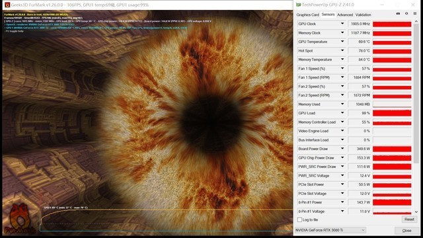
Task: Click the 99 % GPU Load value
Action: coord(365,113)
